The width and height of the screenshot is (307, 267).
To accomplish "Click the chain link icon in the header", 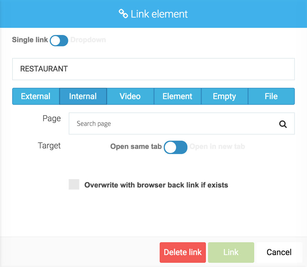I will [123, 14].
